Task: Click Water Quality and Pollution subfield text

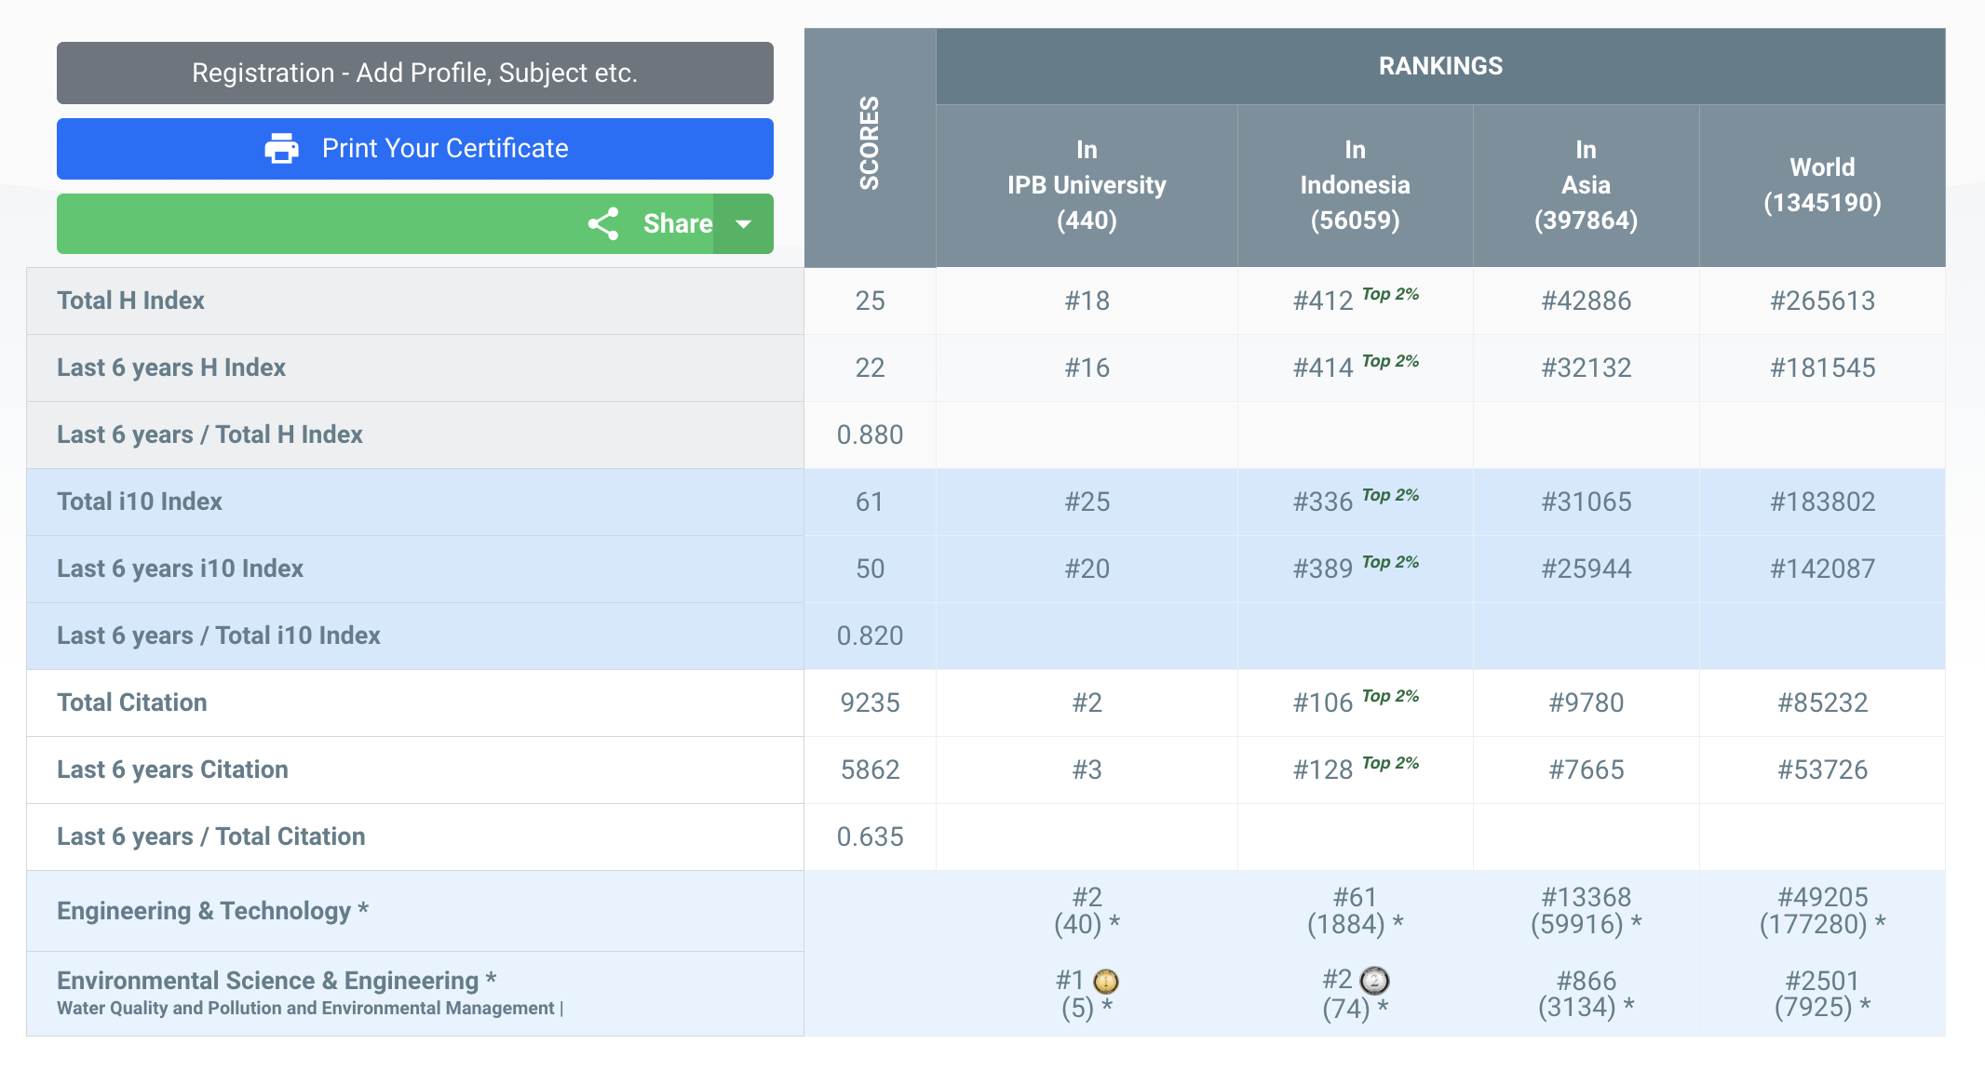Action: [305, 1009]
